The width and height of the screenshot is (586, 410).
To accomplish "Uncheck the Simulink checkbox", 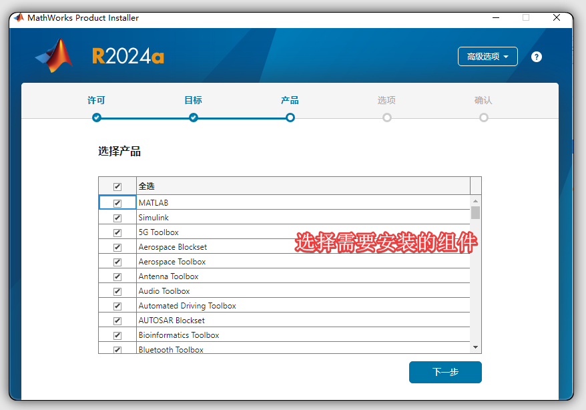I will 117,218.
